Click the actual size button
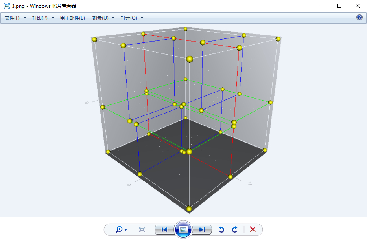367x240 pixels. 142,229
